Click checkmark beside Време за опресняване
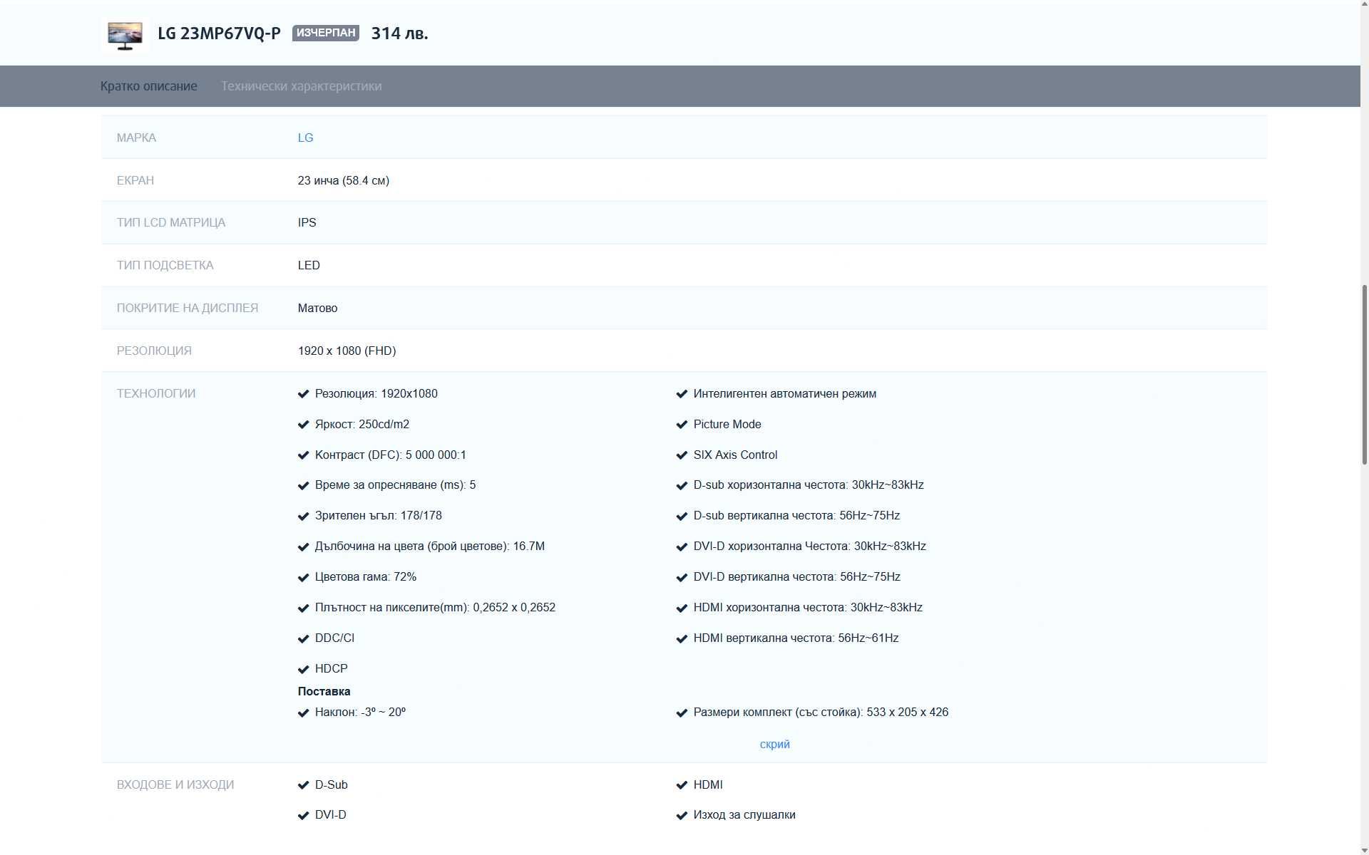The image size is (1369, 855). click(303, 485)
